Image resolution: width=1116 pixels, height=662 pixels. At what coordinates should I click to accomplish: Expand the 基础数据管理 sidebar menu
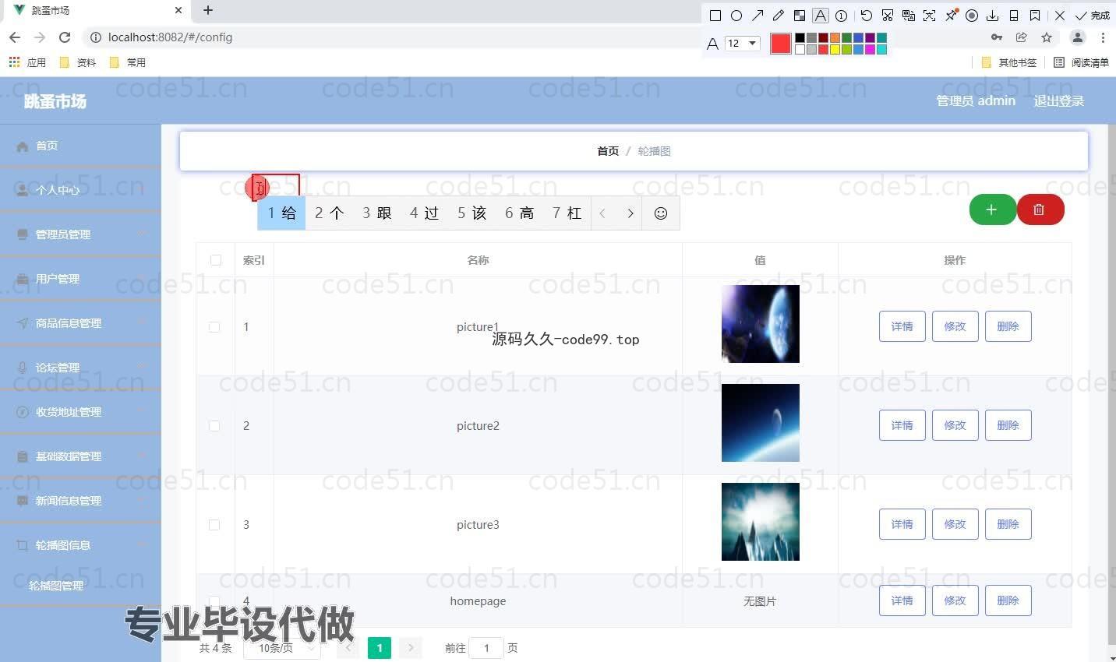pos(80,456)
